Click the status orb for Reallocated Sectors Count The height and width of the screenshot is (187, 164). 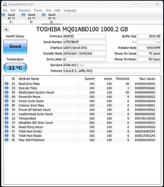point(7,92)
